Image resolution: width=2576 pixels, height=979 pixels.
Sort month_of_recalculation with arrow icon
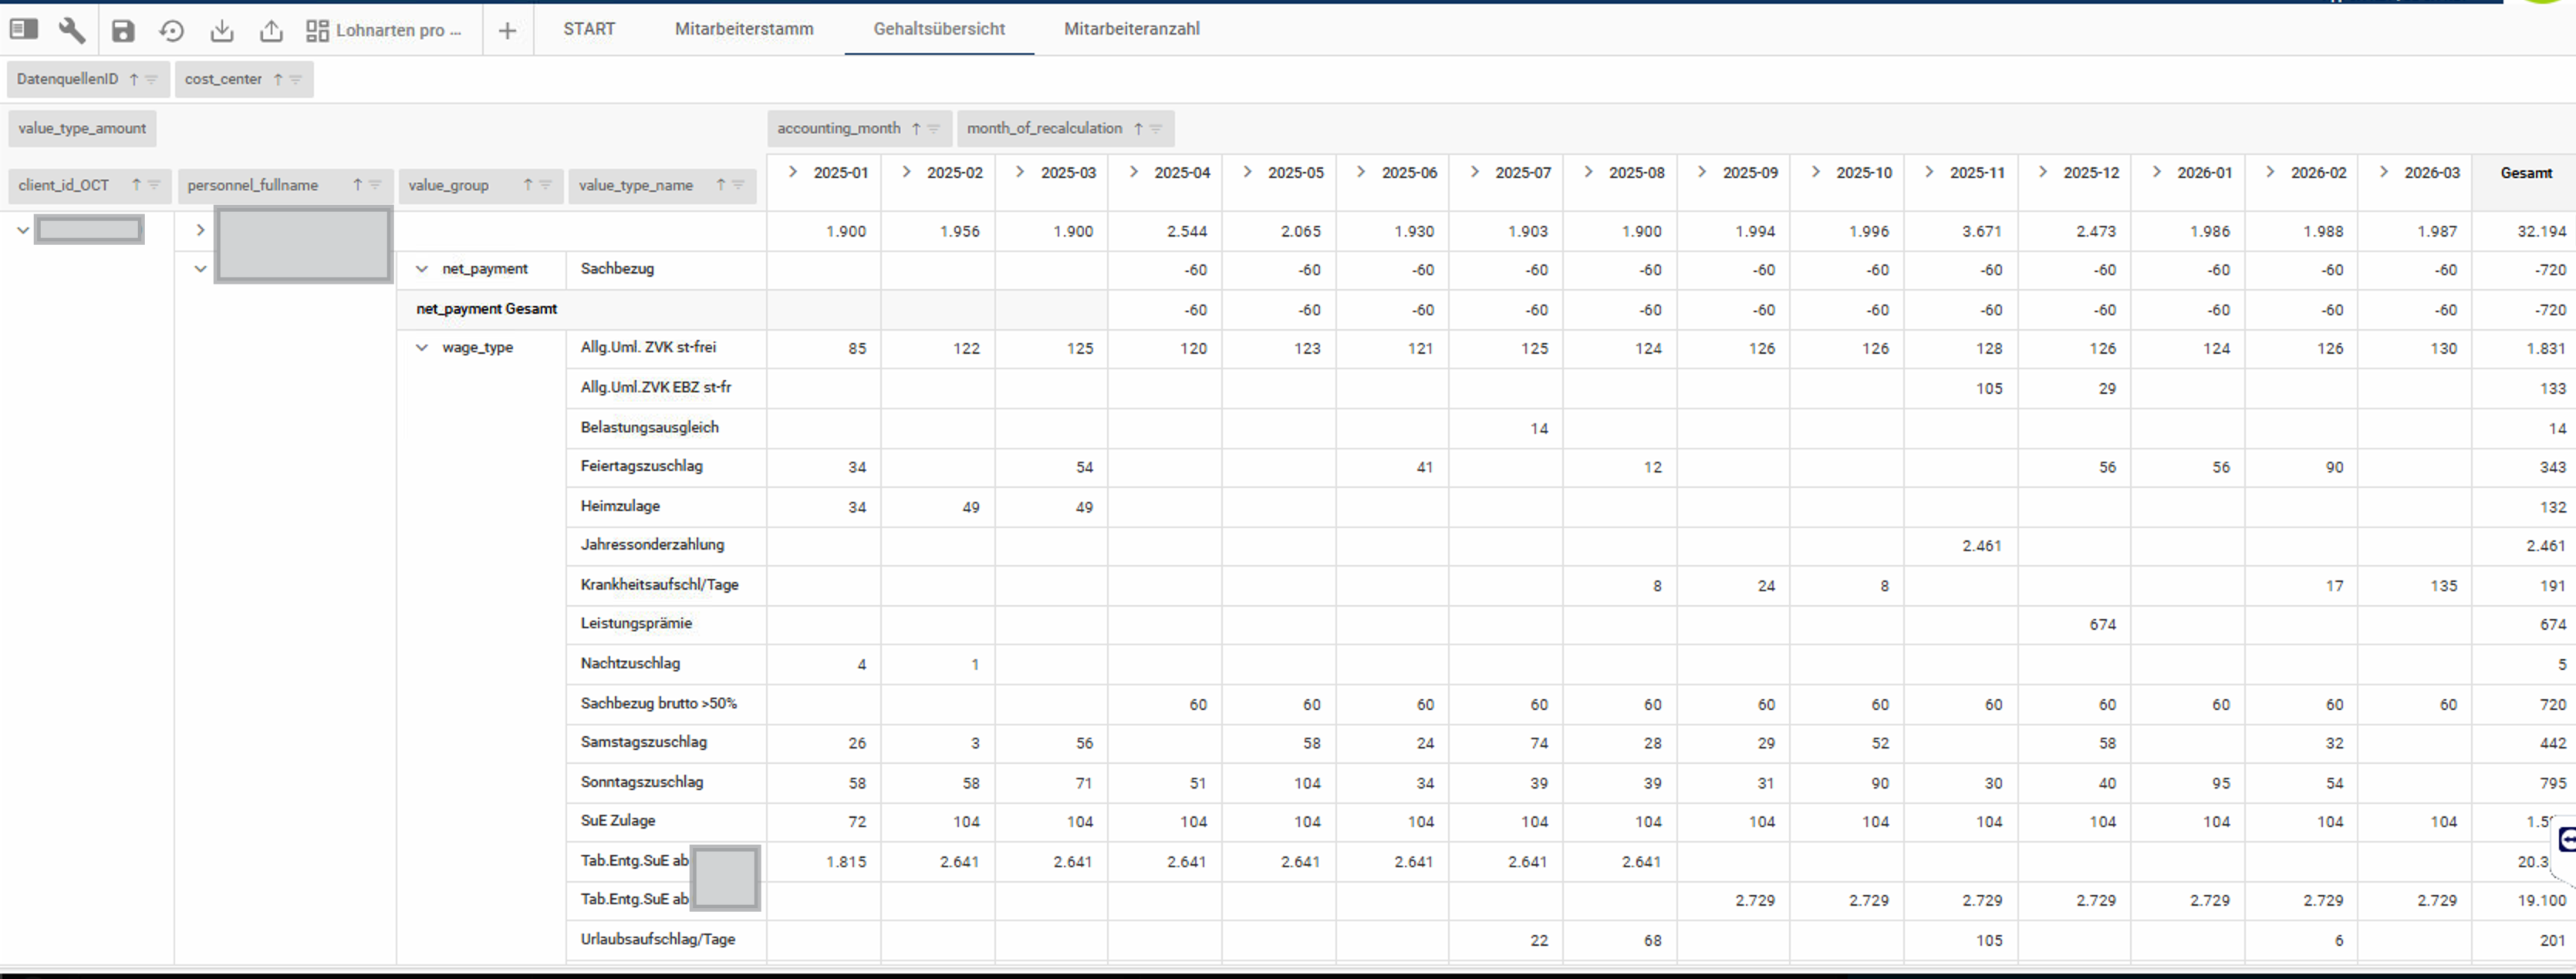coord(1138,128)
